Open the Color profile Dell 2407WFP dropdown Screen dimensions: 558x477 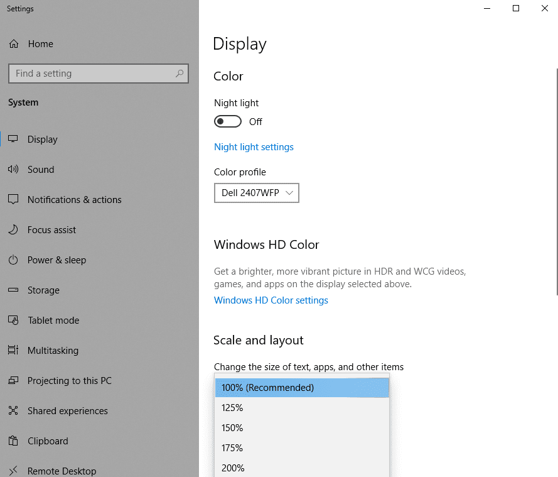tap(257, 193)
